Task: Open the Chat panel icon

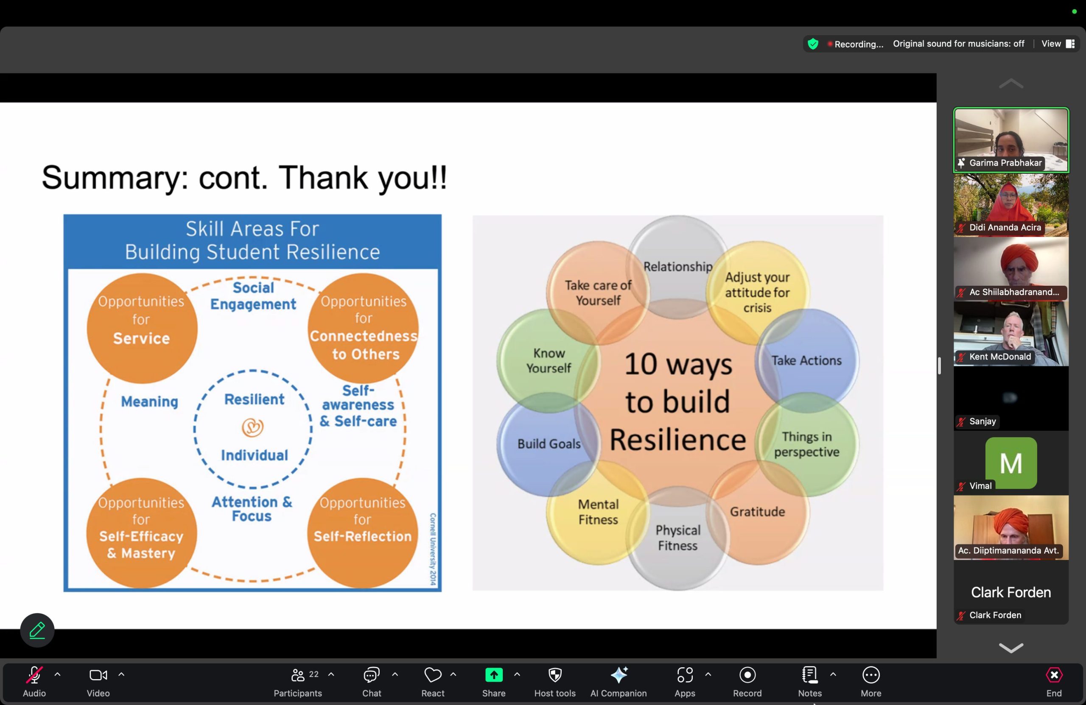Action: tap(372, 675)
